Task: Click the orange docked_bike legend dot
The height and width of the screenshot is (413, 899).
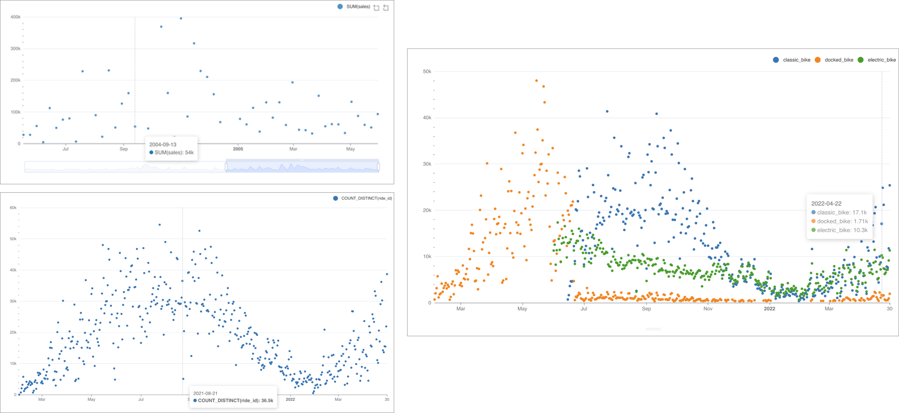Action: 818,60
